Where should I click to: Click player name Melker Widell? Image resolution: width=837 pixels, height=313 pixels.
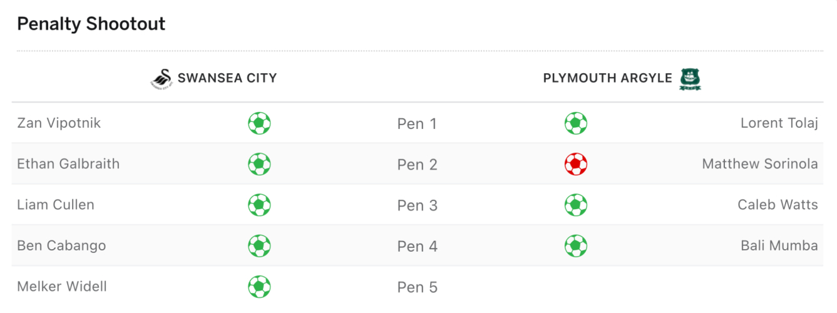(62, 287)
